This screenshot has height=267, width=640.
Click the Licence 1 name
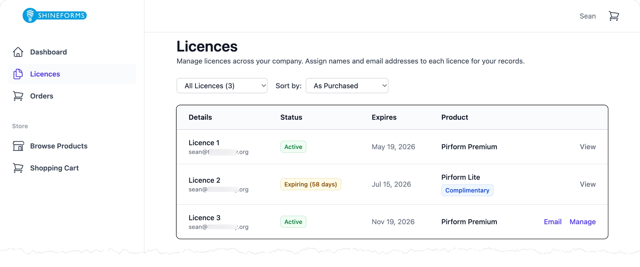point(204,143)
